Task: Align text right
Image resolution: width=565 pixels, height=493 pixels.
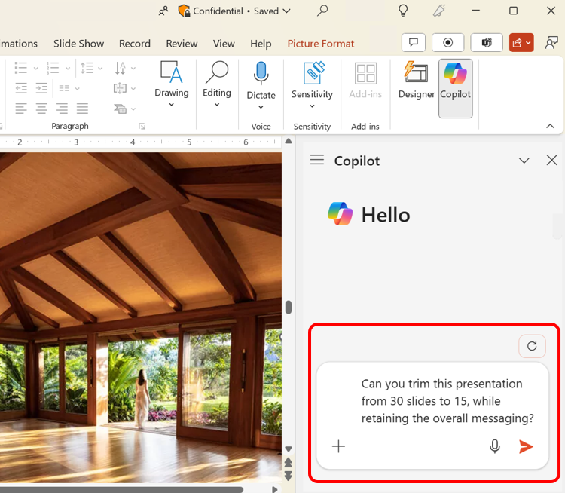Action: [x=62, y=109]
